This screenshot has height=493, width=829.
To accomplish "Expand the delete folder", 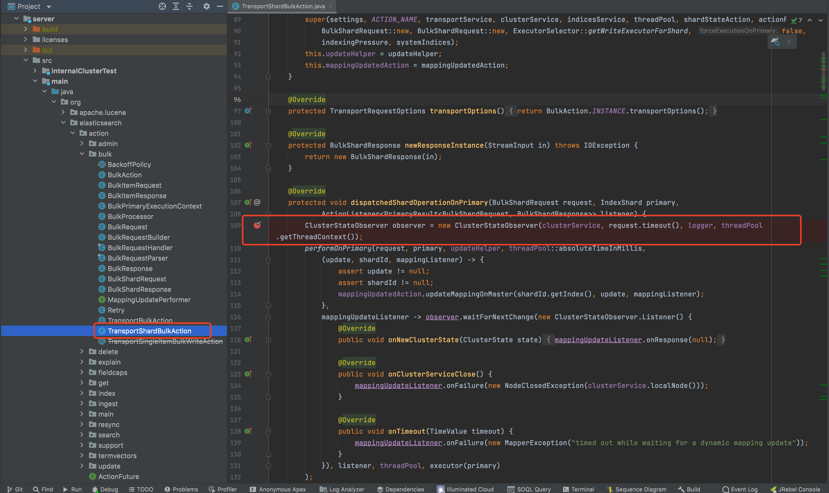I will coord(82,352).
